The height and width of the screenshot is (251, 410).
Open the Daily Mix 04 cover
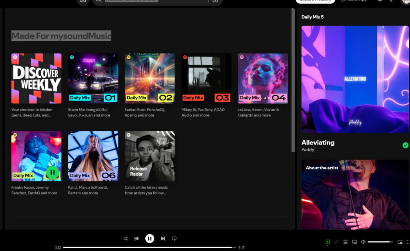tap(263, 78)
